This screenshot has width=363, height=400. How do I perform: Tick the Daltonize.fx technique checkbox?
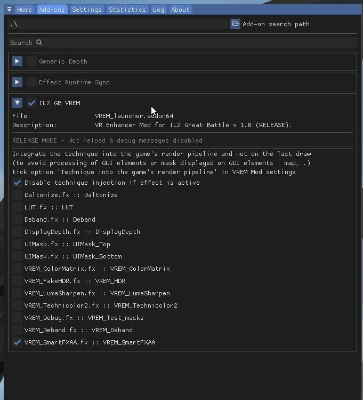coord(18,195)
